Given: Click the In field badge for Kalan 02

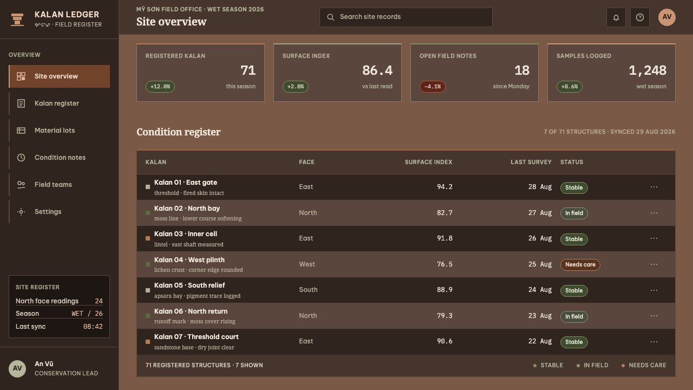Looking at the screenshot, I should (574, 213).
